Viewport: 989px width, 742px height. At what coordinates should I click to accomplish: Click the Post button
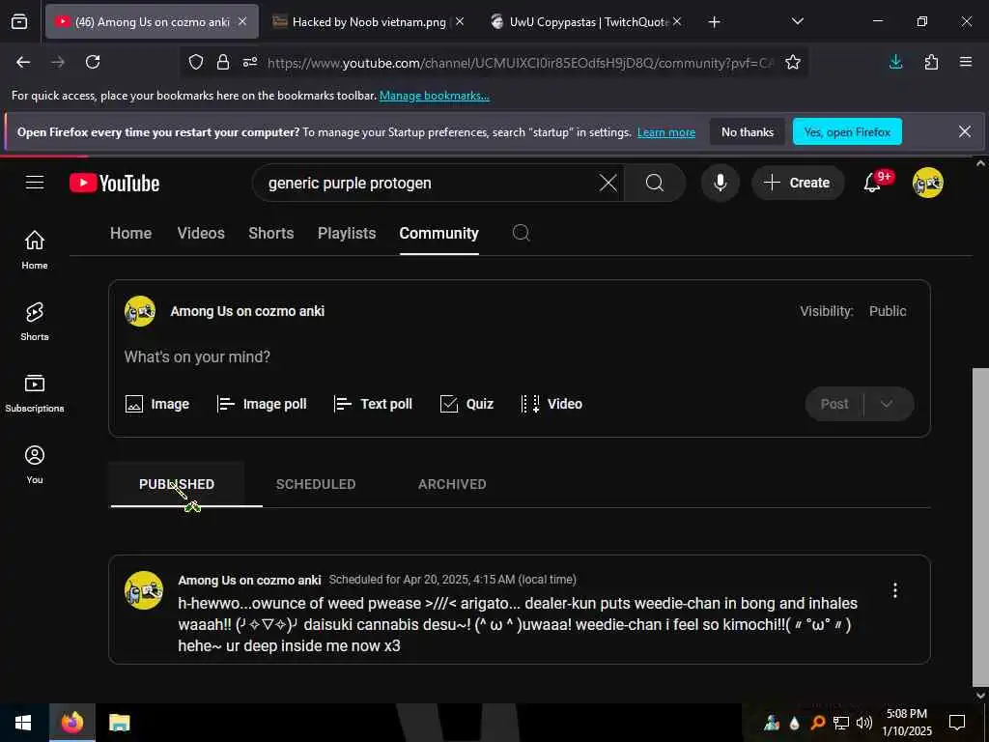[x=834, y=404]
